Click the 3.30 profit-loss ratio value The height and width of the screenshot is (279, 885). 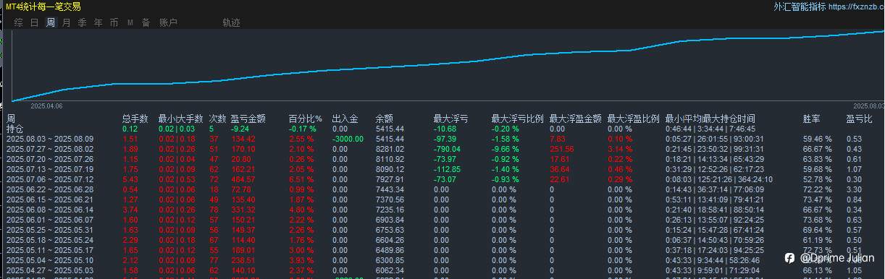click(x=854, y=189)
